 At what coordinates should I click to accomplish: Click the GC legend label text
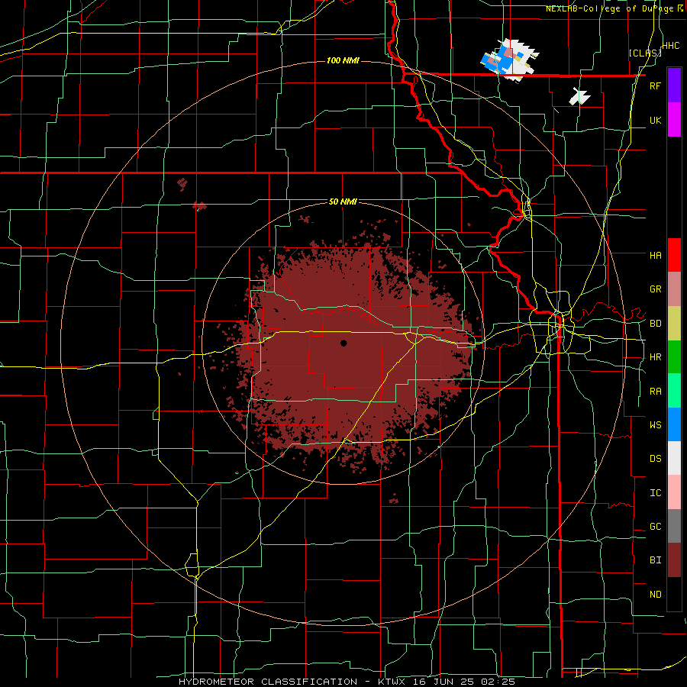655,527
